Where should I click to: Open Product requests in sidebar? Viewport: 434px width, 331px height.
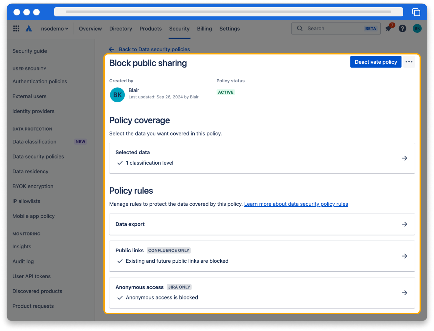pyautogui.click(x=33, y=306)
